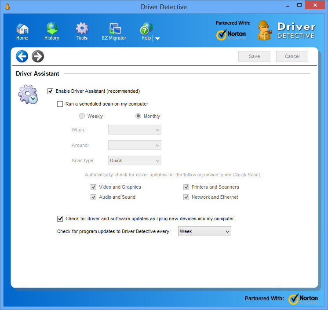Click the Driver DETECTIVE logo text
The height and width of the screenshot is (310, 328).
point(296,30)
